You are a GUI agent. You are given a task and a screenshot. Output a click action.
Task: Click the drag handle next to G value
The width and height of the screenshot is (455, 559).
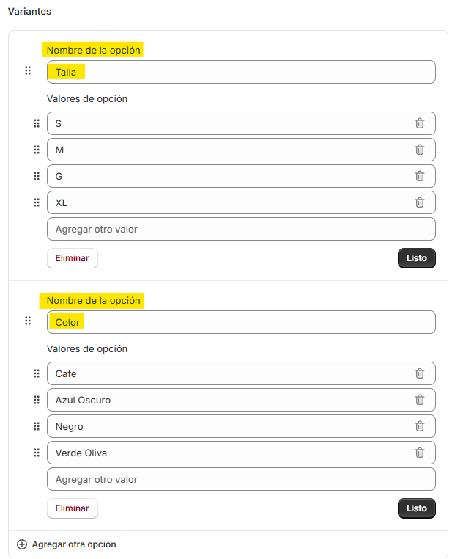coord(37,176)
